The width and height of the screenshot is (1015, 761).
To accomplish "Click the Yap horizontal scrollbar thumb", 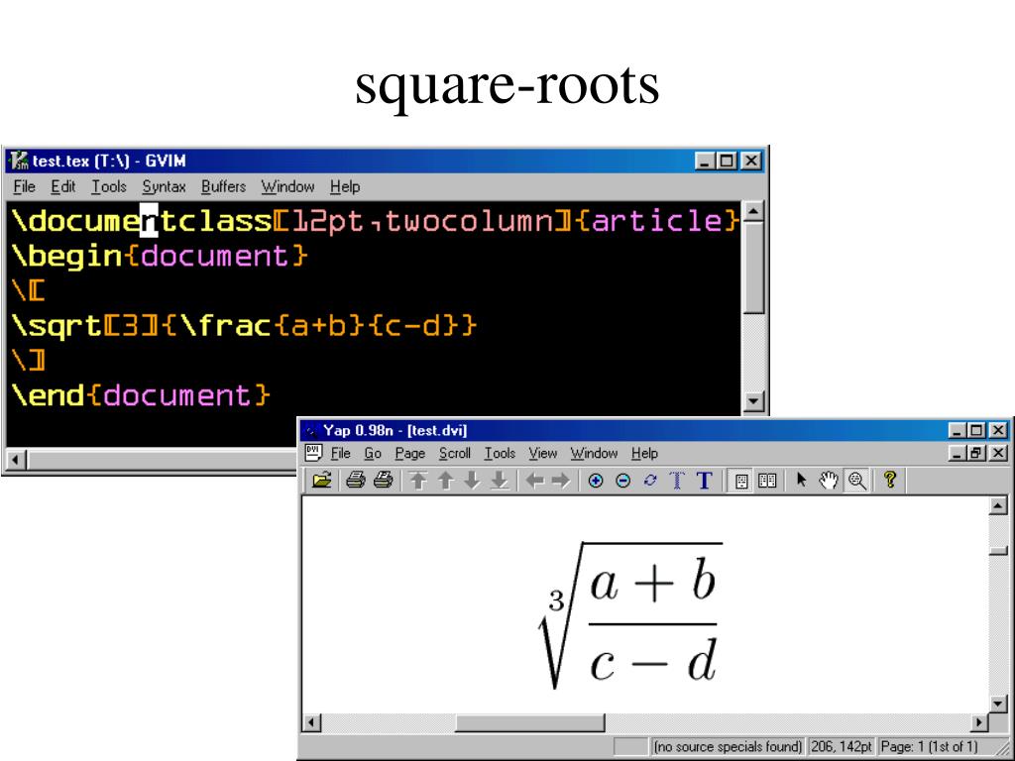I will pos(529,722).
